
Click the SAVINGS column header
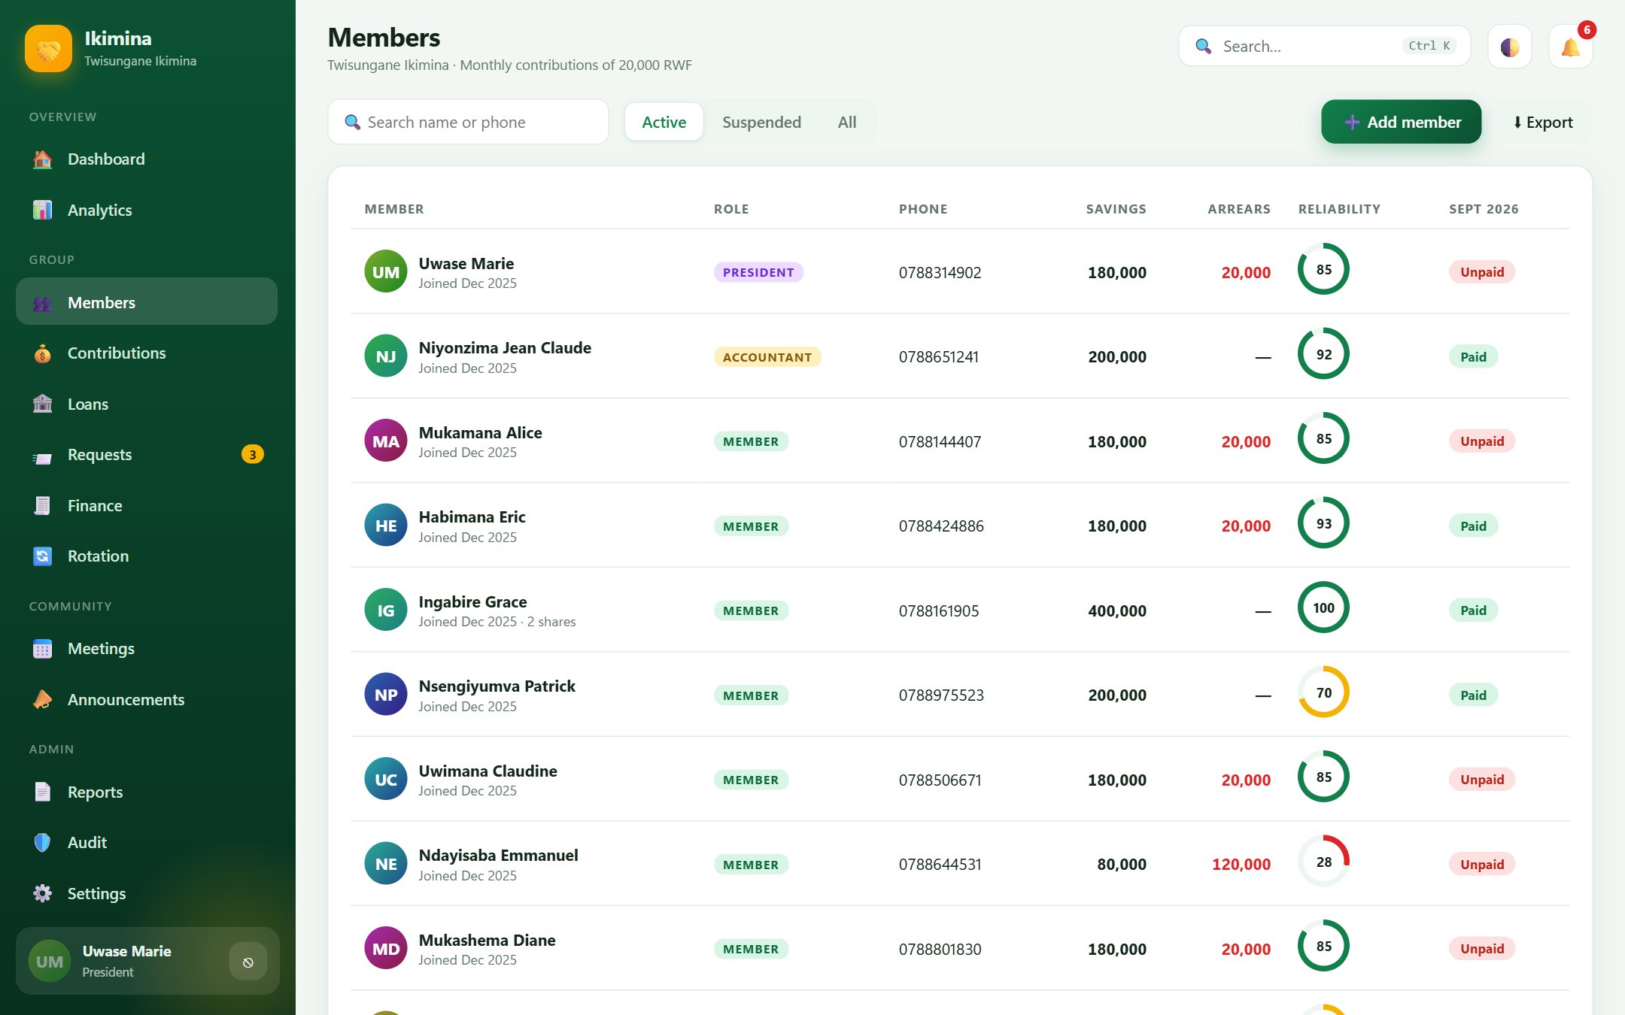click(x=1116, y=209)
